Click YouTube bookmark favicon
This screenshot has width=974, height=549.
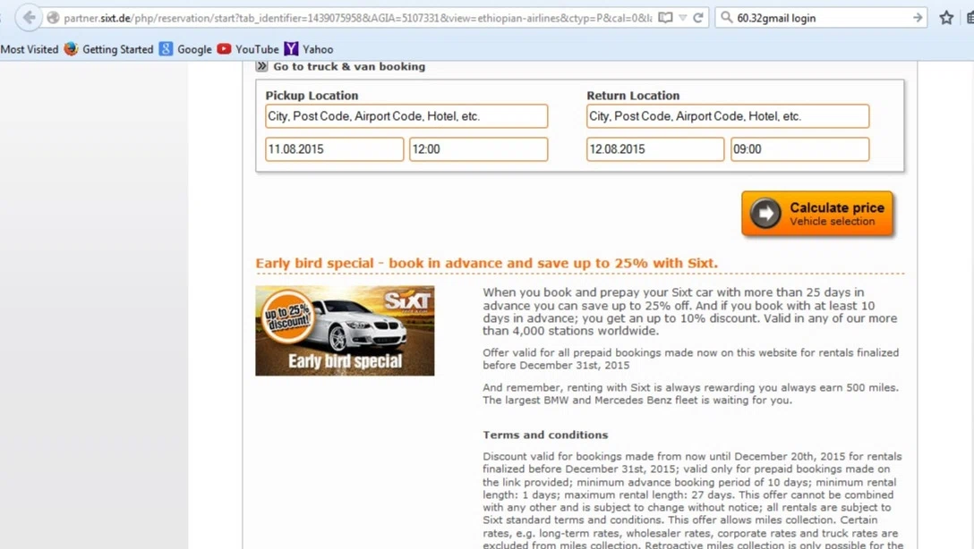[224, 48]
